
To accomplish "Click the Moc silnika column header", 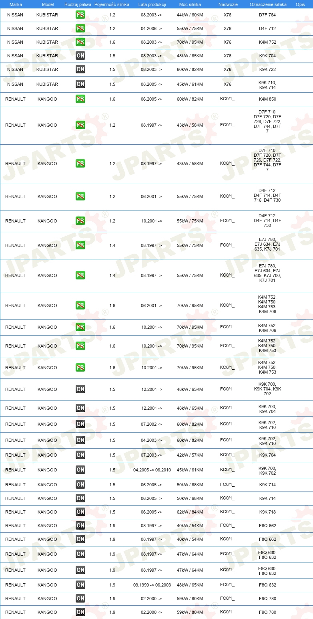I will [x=190, y=4].
